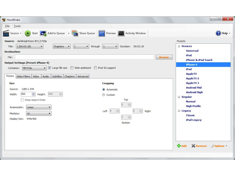Image resolution: width=235 pixels, height=176 pixels.
Task: Select the iPhone & iPod Touch preset
Action: pyautogui.click(x=199, y=60)
